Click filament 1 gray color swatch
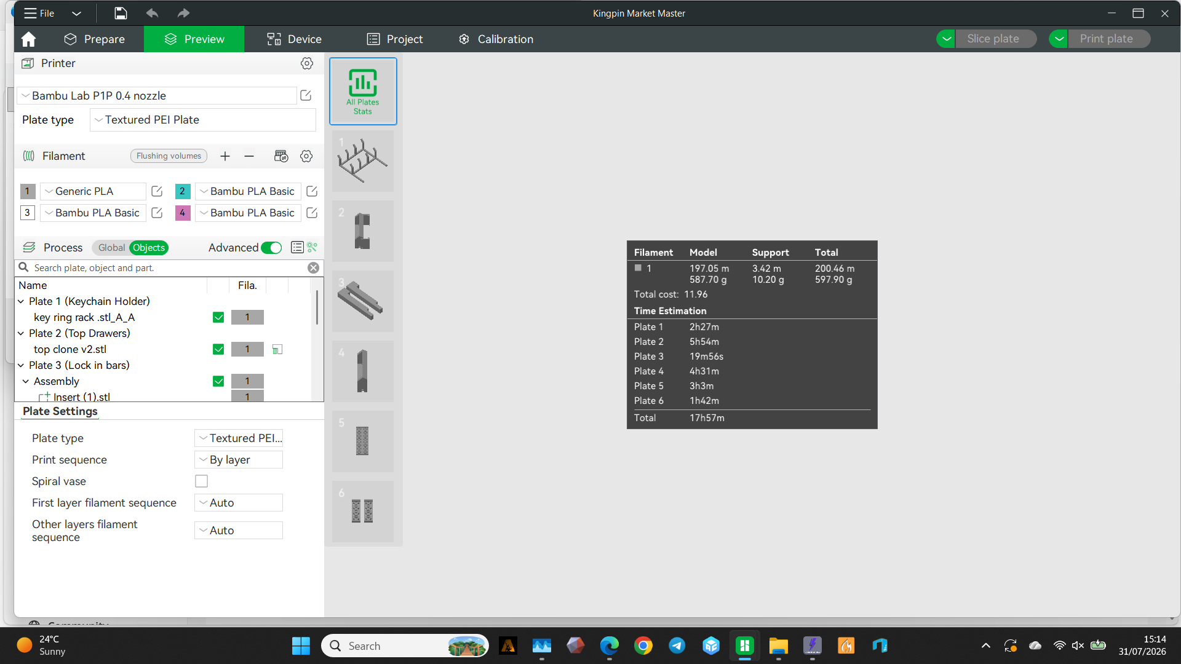 27,191
